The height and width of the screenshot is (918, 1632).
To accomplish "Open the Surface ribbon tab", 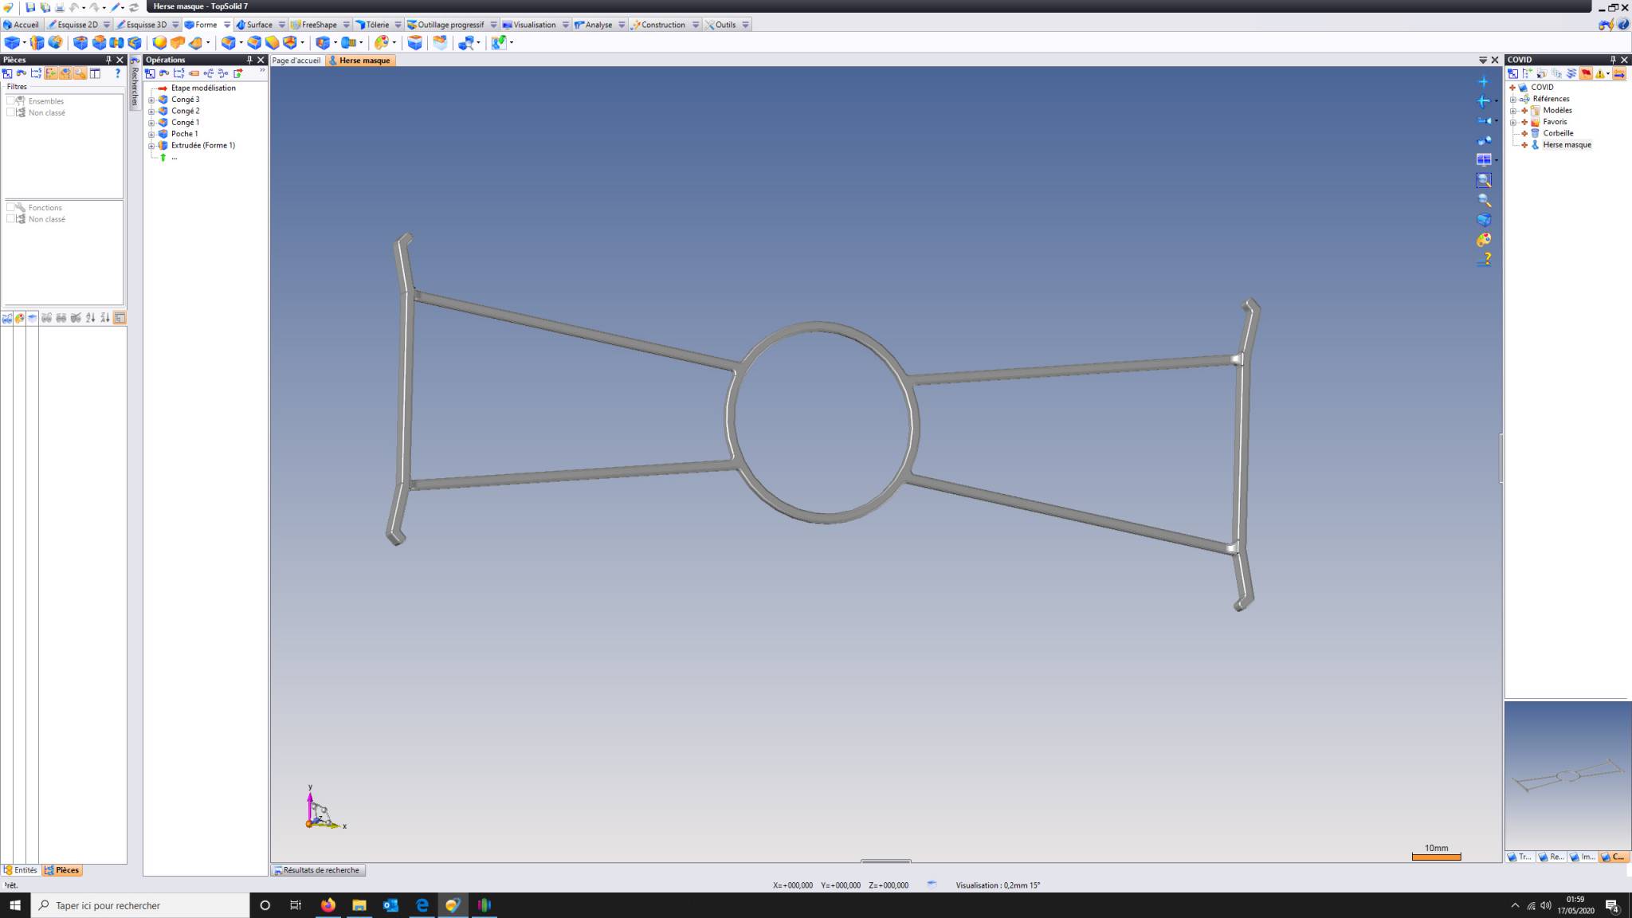I will [x=255, y=25].
